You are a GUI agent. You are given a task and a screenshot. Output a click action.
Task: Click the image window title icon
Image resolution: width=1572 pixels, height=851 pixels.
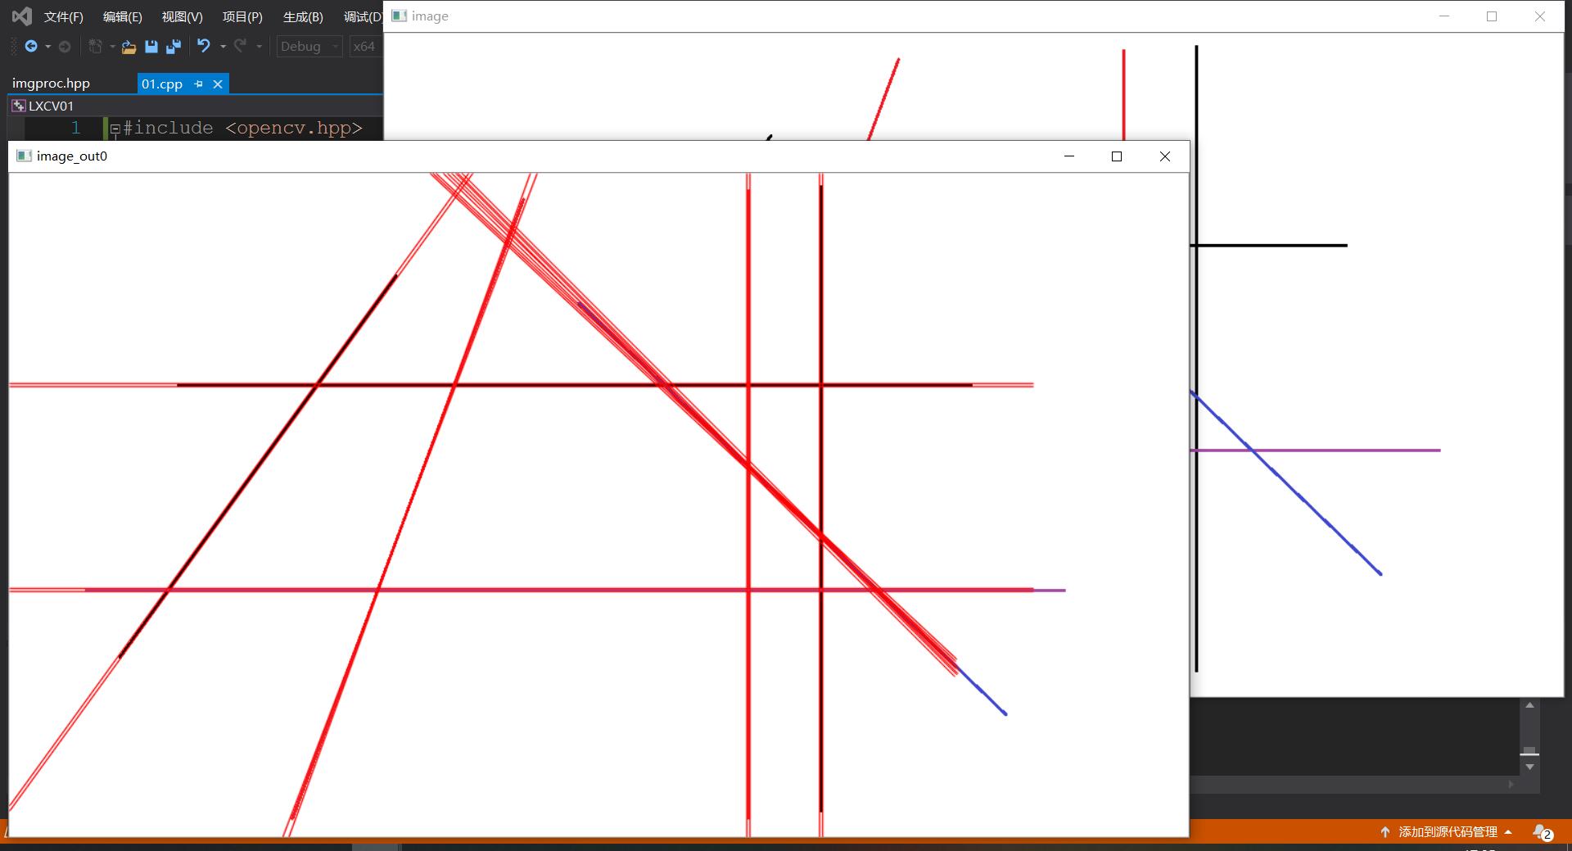400,16
